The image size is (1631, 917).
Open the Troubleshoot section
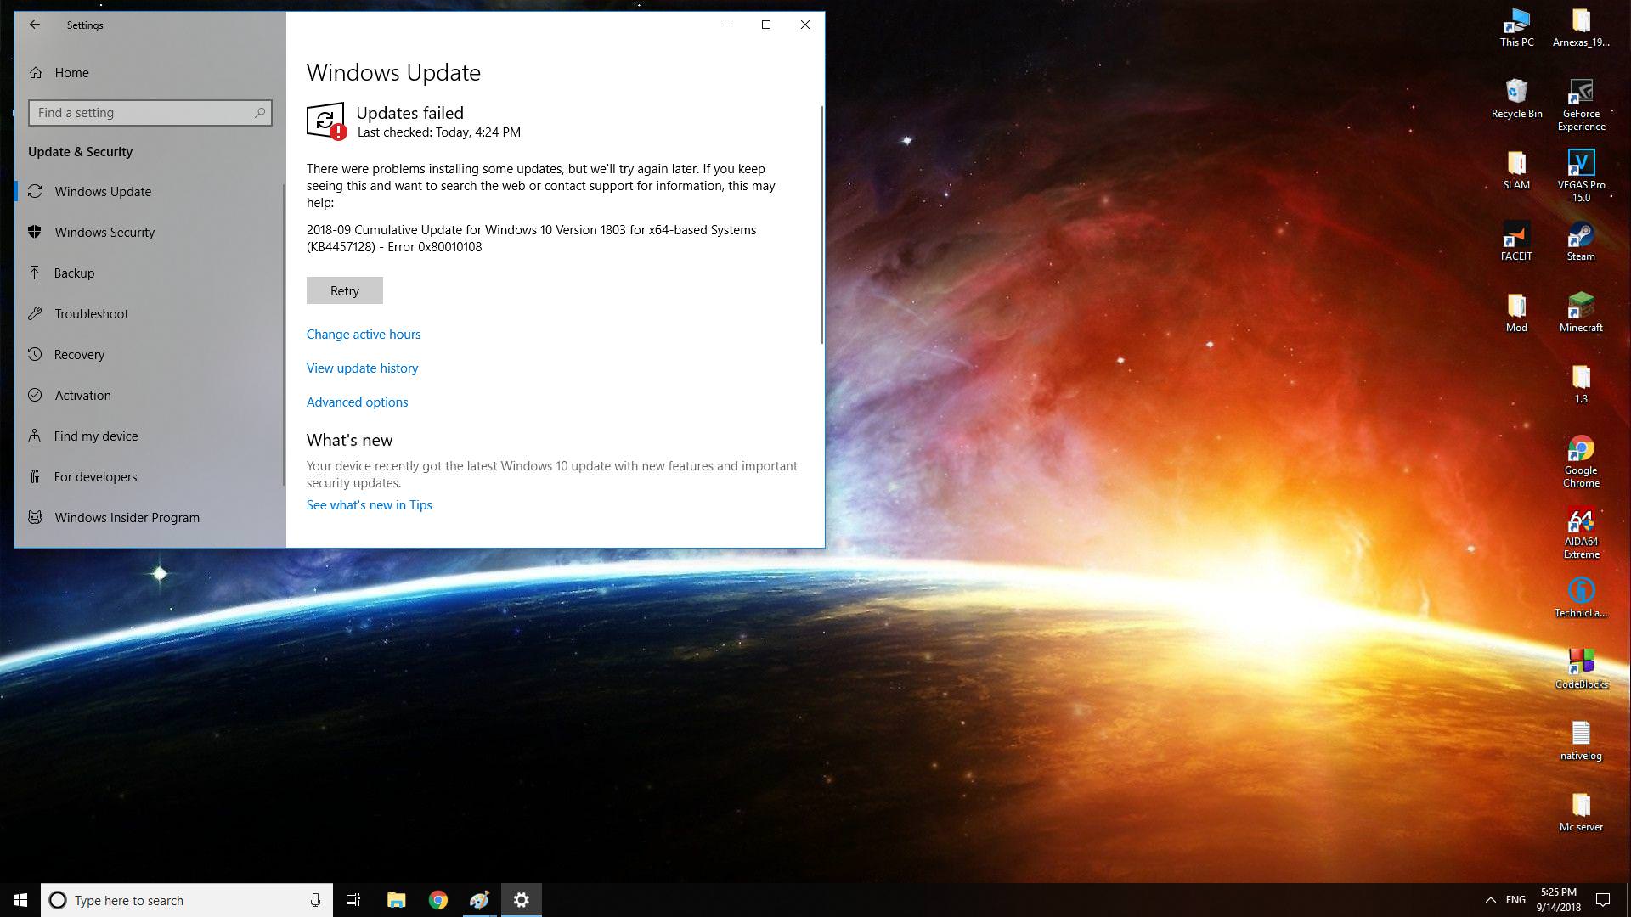150,313
